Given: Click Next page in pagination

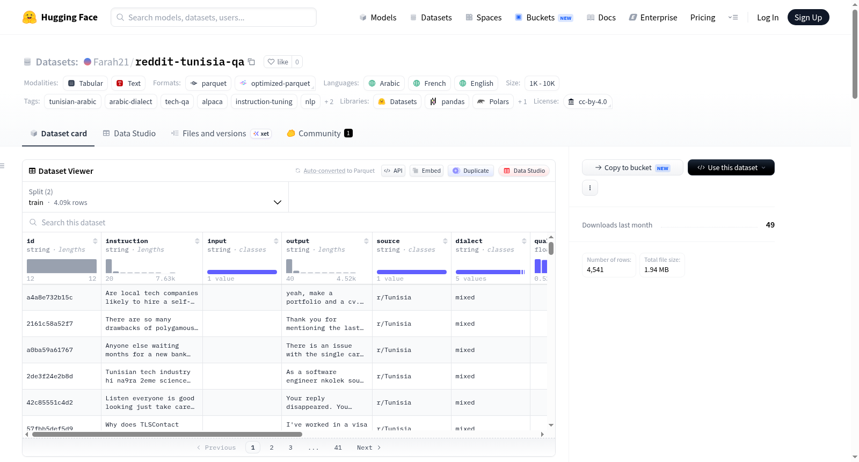Looking at the screenshot, I should (369, 448).
